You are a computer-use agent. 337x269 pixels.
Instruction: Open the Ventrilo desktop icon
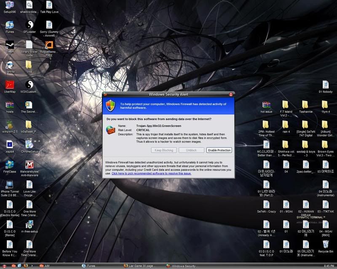(x=10, y=65)
